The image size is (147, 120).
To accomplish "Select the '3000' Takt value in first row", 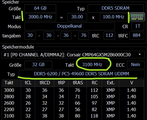I will coord(9,90).
